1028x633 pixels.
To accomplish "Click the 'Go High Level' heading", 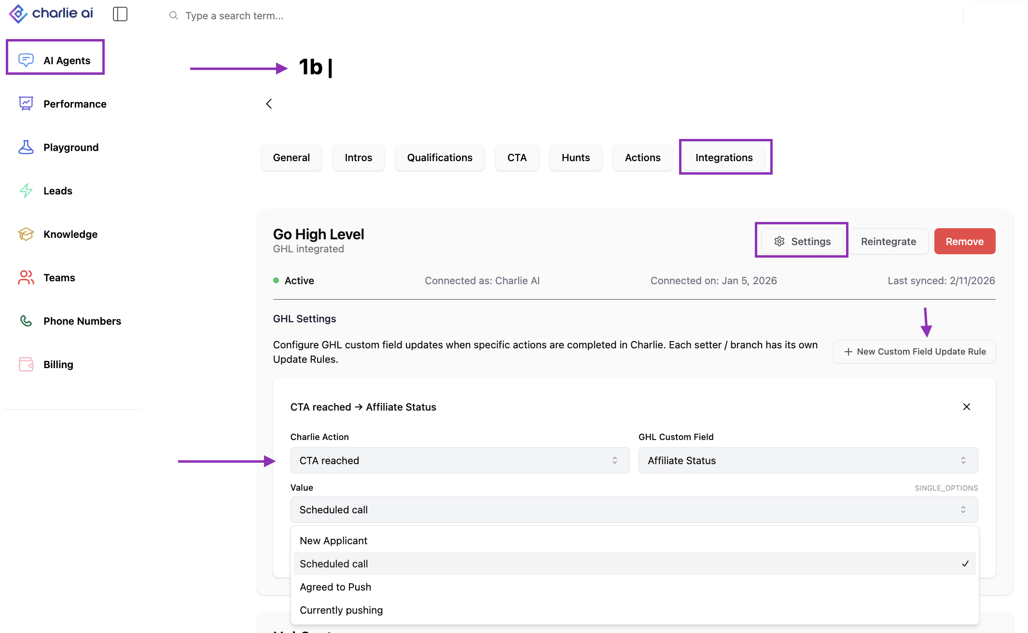I will 319,234.
